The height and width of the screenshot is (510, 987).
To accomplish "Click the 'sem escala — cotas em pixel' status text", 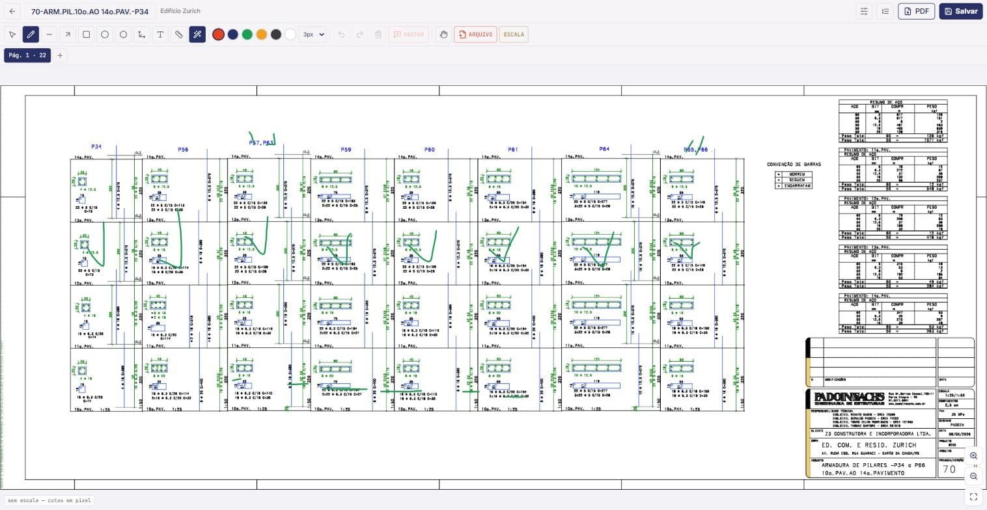I will tap(49, 500).
